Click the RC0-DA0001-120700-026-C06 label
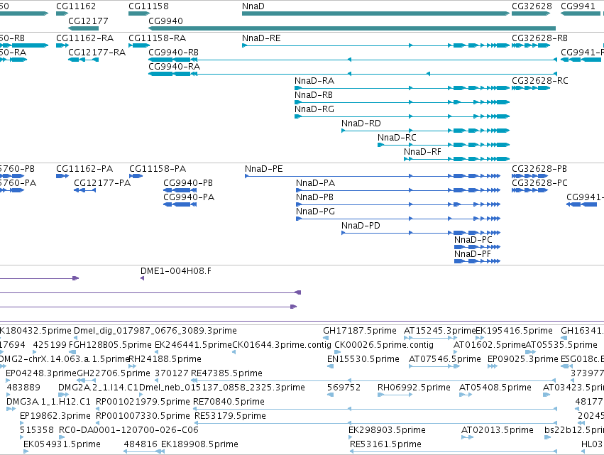Image resolution: width=604 pixels, height=455 pixels. pyautogui.click(x=128, y=430)
